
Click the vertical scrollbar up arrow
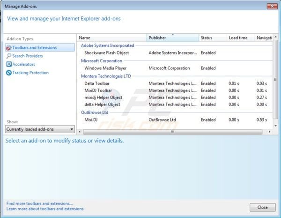coord(276,37)
